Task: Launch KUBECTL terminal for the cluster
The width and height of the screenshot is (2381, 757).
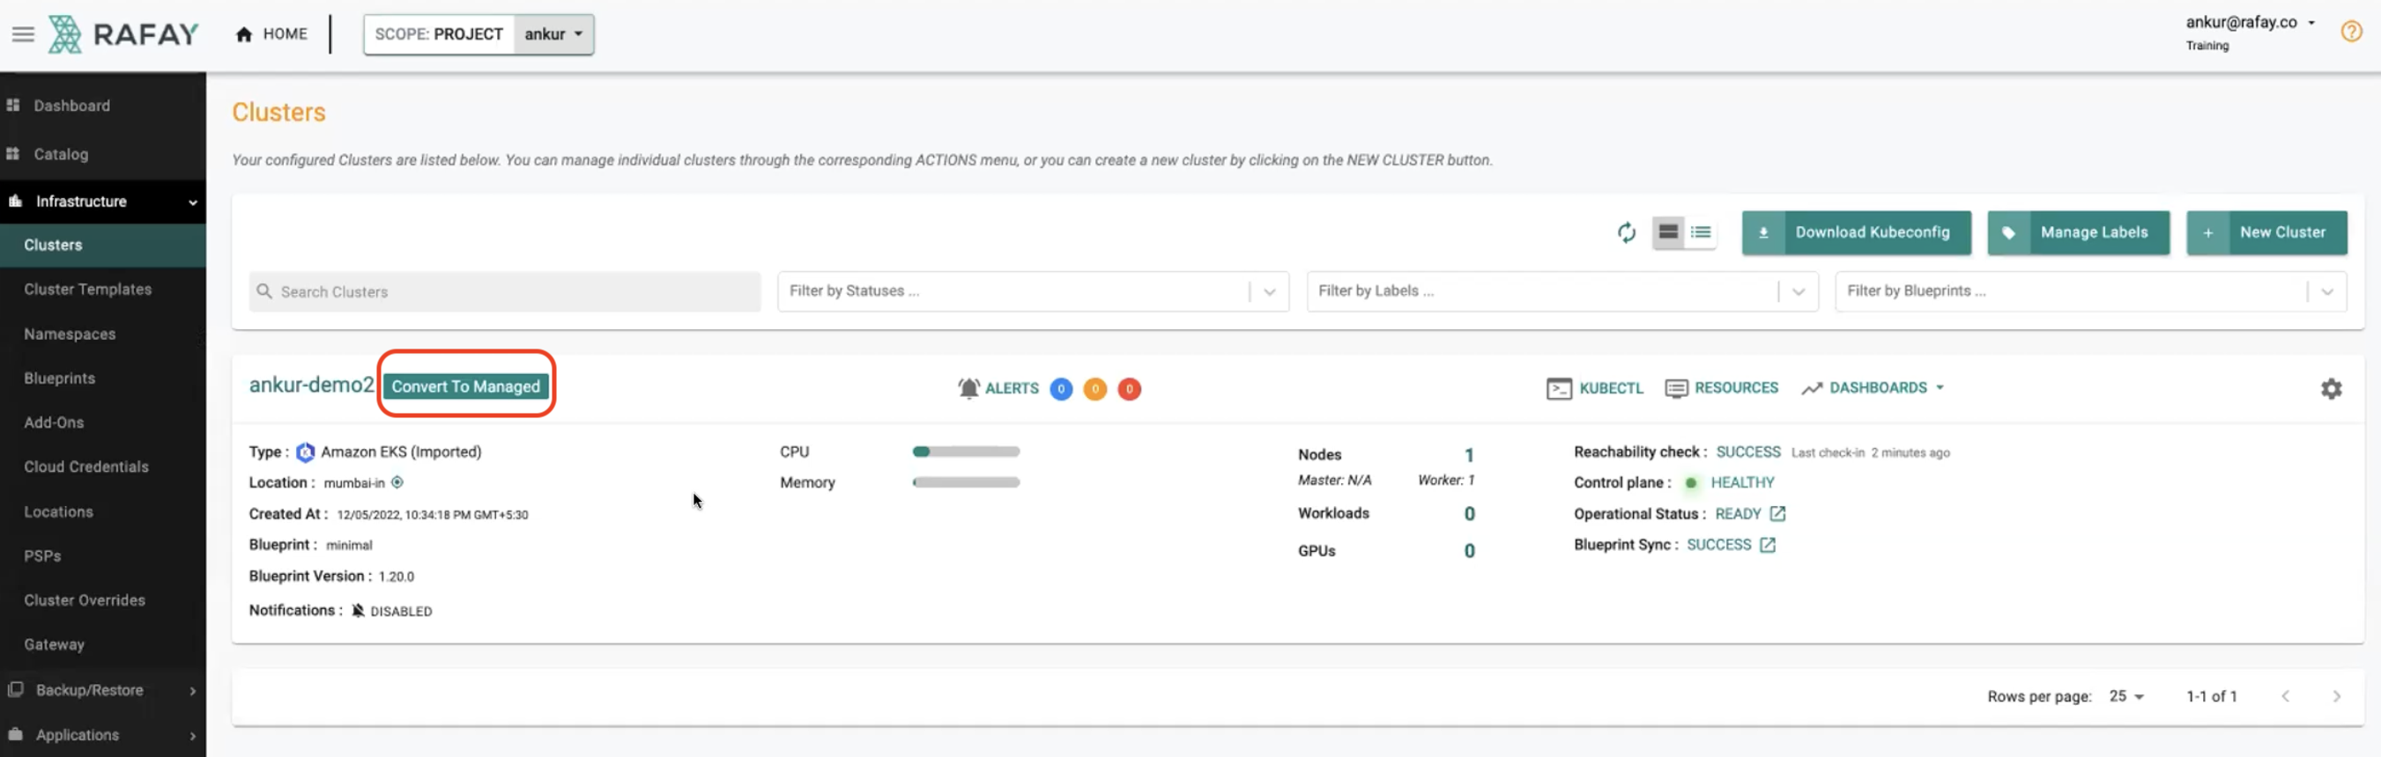Action: point(1594,389)
